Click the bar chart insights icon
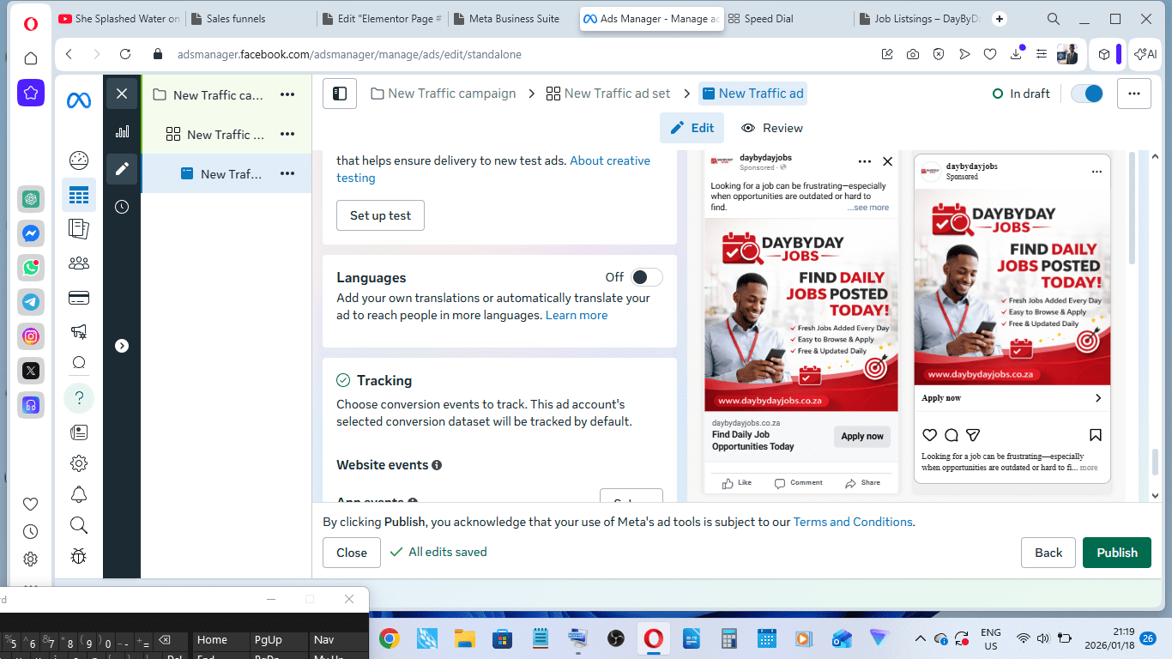 (122, 131)
